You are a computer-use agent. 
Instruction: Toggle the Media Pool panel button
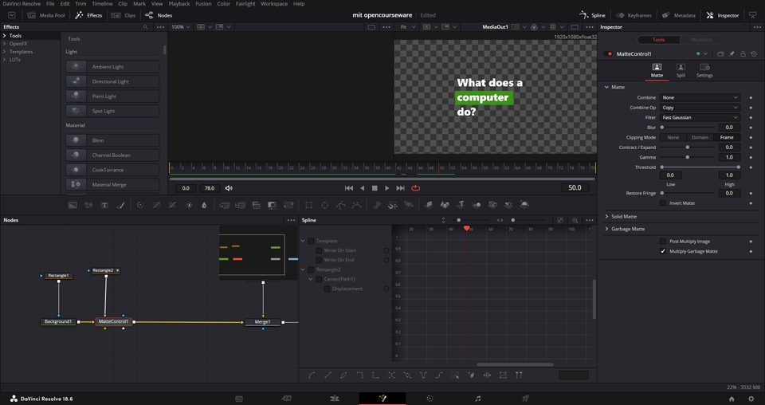pyautogui.click(x=46, y=15)
